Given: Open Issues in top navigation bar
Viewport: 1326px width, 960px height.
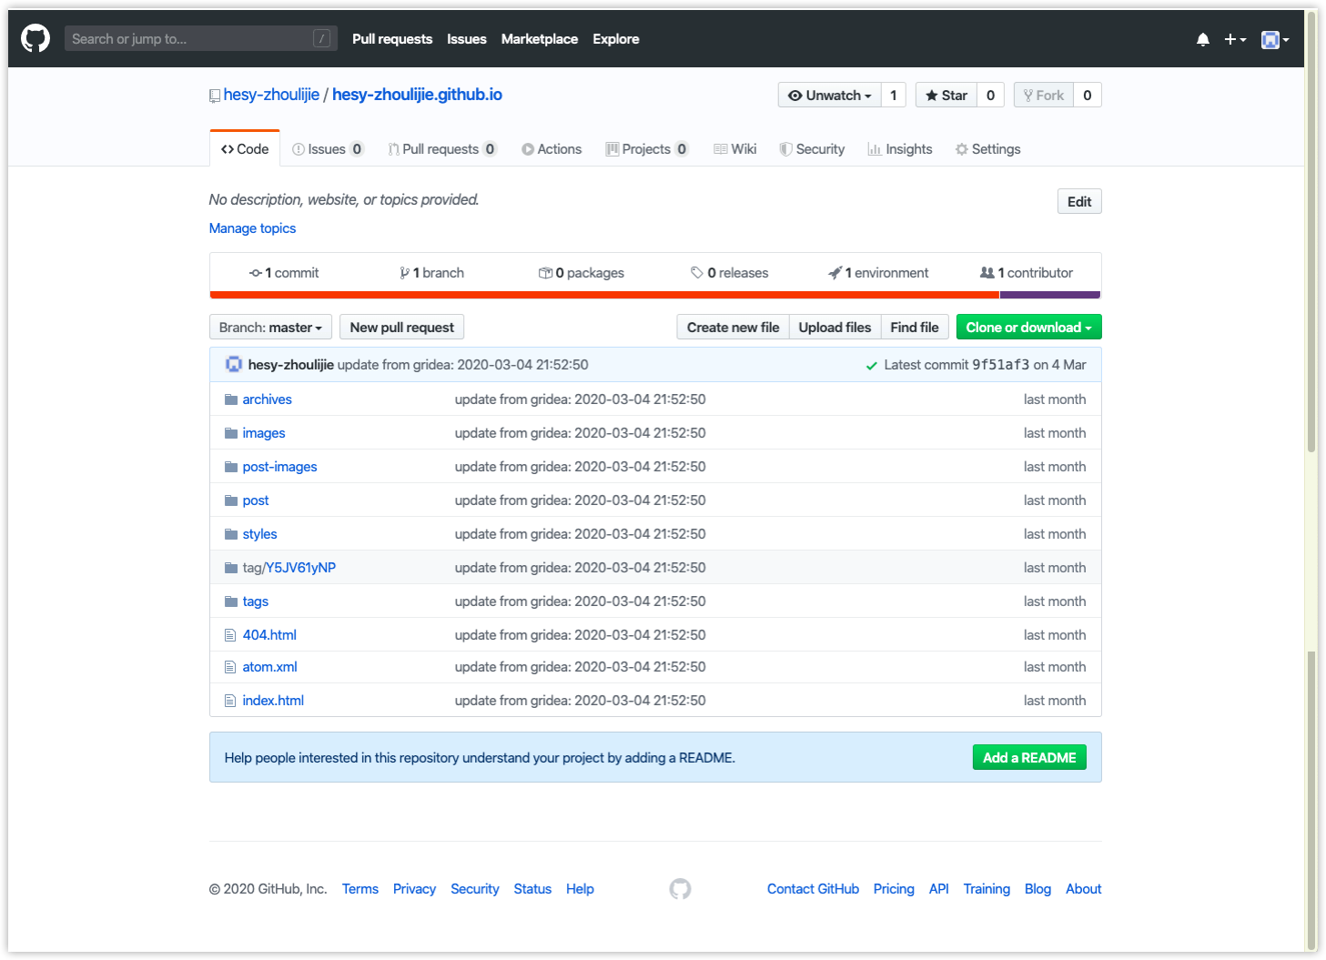Looking at the screenshot, I should click(467, 39).
